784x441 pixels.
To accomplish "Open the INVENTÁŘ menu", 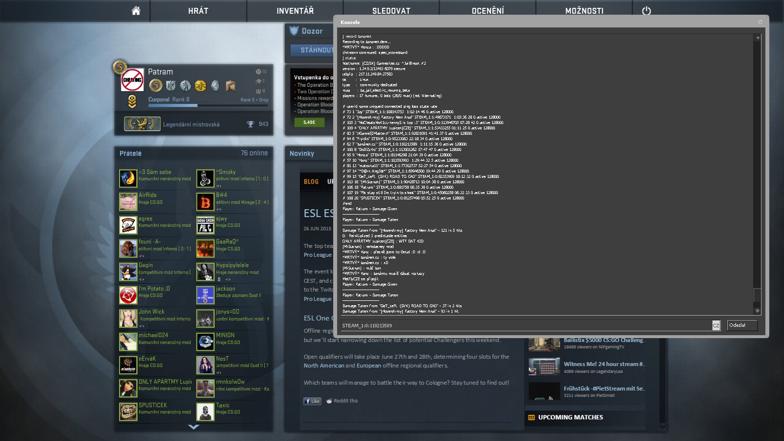I will pos(295,11).
